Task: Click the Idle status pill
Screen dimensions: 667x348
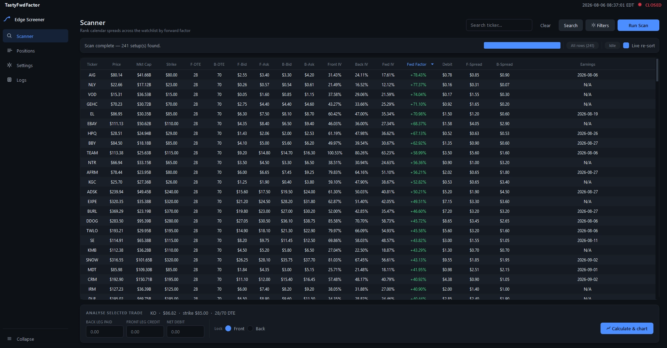Action: pos(612,46)
